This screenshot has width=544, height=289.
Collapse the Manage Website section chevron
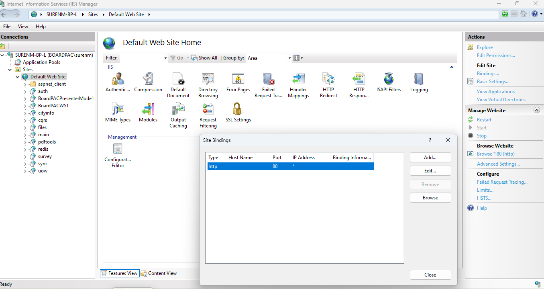(x=536, y=110)
